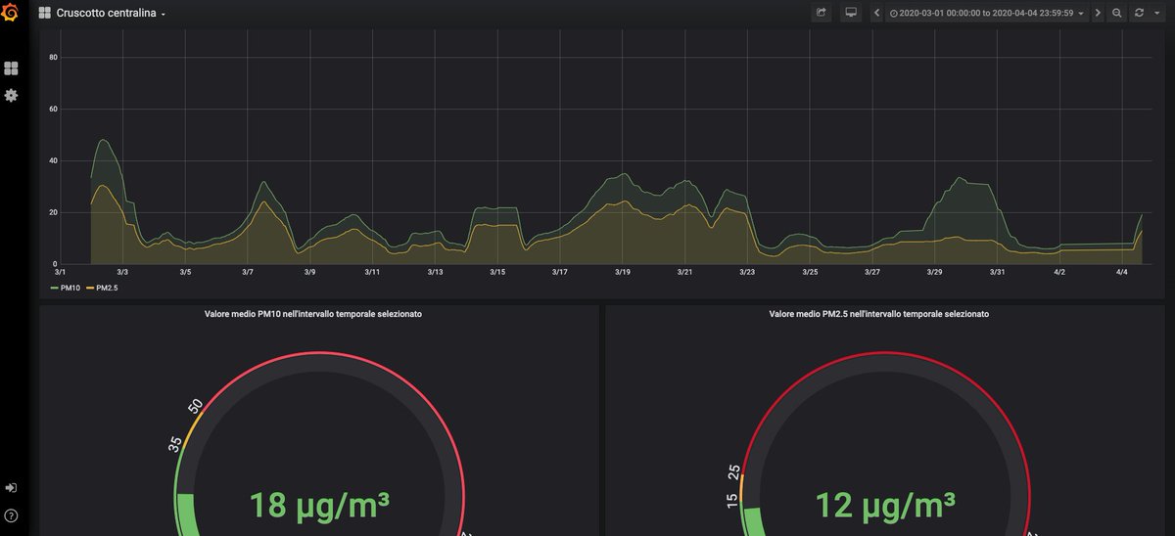Screen dimensions: 1175x536
Task: Open the Grafana logo home menu
Action: pyautogui.click(x=12, y=14)
